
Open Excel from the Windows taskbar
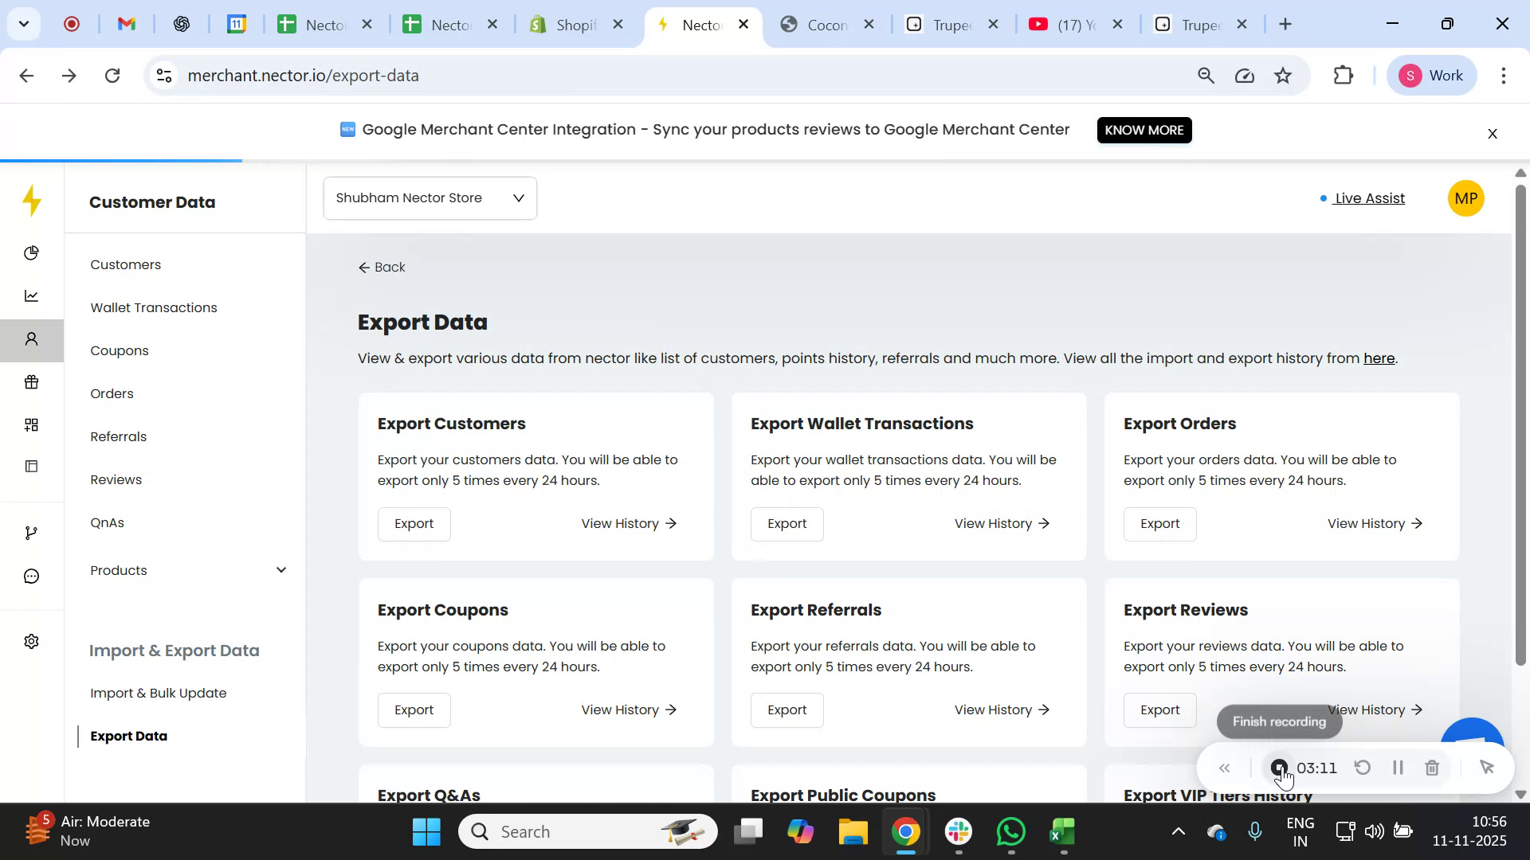click(1062, 832)
